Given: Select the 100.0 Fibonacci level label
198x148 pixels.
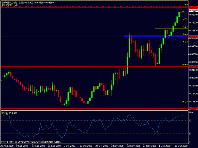Looking at the screenshot, I should pyautogui.click(x=185, y=64).
